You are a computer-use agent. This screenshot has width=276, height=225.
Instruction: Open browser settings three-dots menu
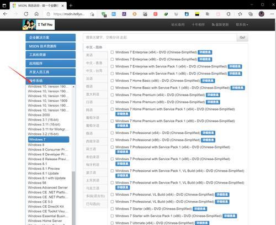pyautogui.click(x=272, y=14)
